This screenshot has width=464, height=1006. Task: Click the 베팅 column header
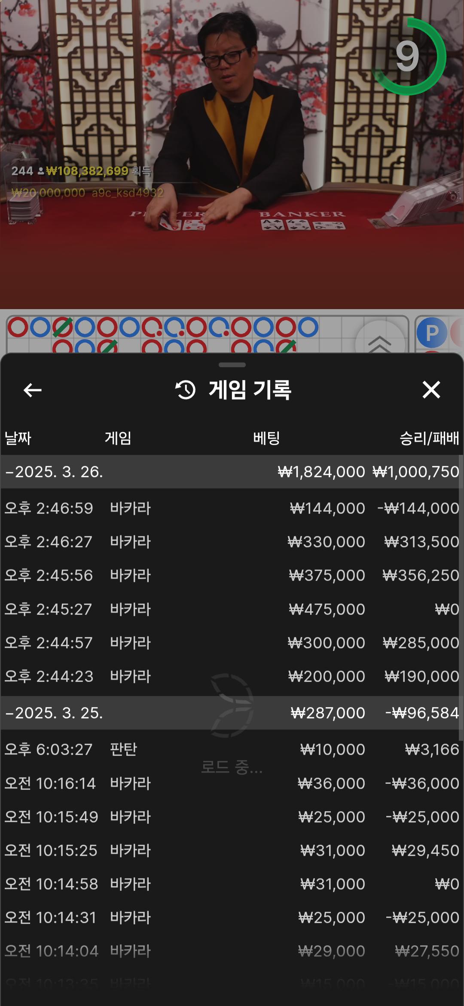point(266,438)
